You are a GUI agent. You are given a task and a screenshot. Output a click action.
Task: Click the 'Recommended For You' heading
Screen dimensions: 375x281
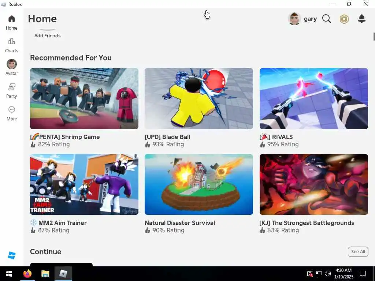coord(71,58)
